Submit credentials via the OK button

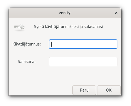point(109,90)
